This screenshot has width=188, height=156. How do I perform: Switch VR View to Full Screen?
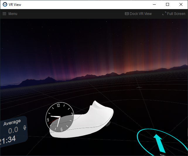point(174,14)
